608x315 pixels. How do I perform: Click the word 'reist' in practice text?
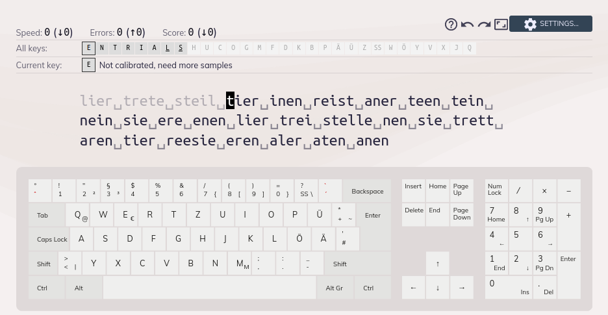[x=333, y=101]
